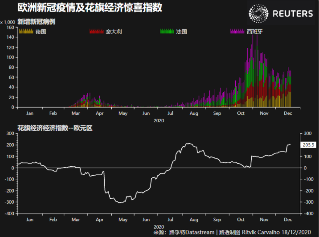Screen dimensions: 319x237
Task: Select the 花旗经济经济指数--欧元区 heading
Action: (x=55, y=128)
